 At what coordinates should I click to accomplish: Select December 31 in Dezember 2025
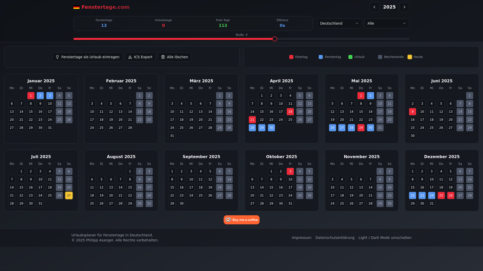point(432,204)
